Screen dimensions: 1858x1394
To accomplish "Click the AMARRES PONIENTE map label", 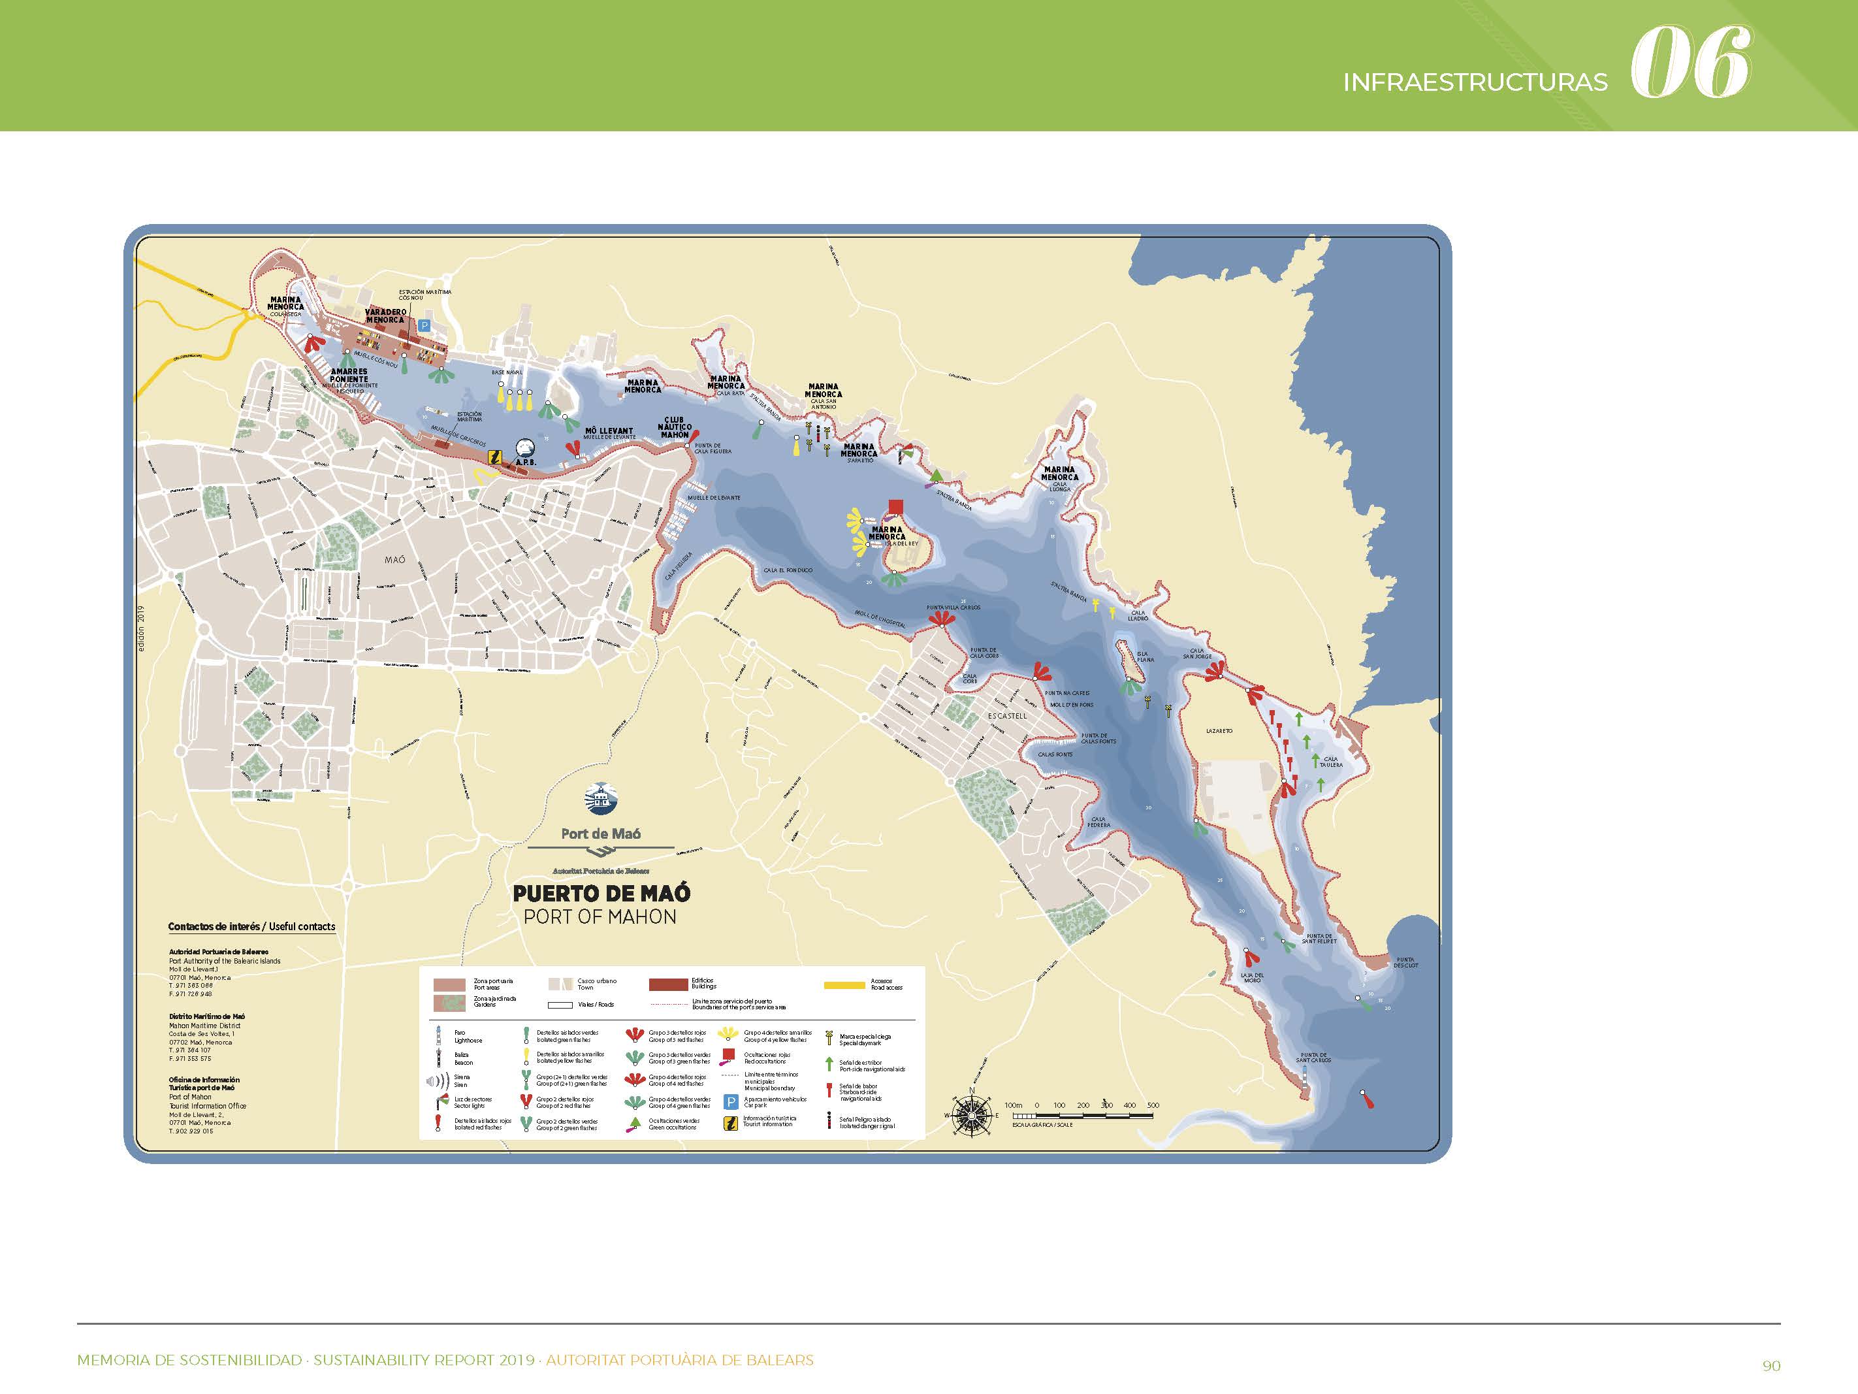I will click(349, 375).
